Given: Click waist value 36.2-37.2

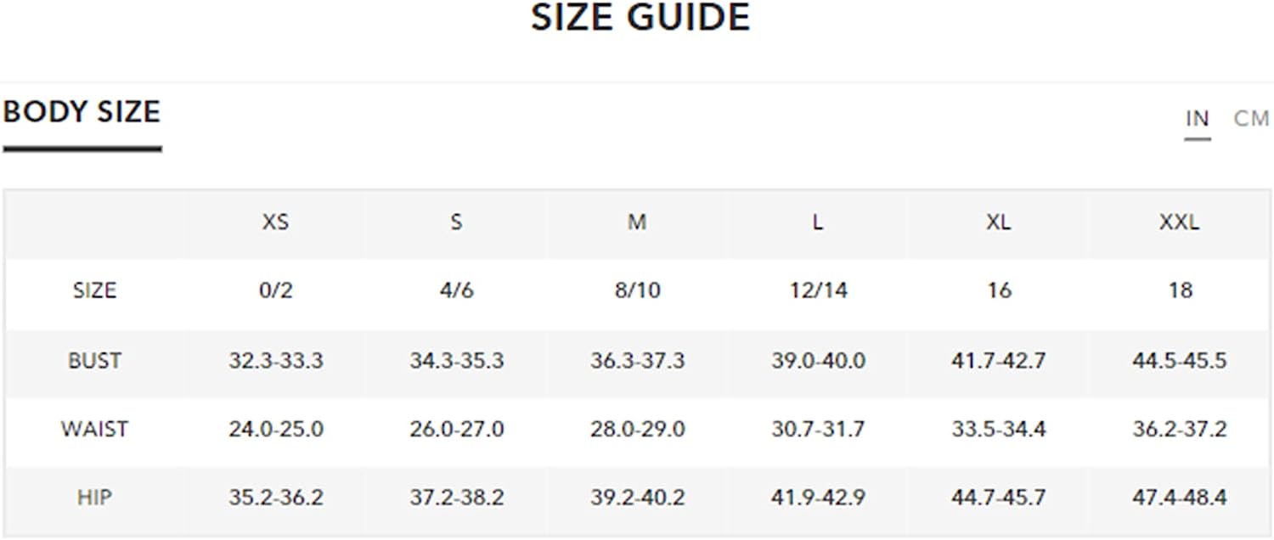Looking at the screenshot, I should tap(1180, 429).
